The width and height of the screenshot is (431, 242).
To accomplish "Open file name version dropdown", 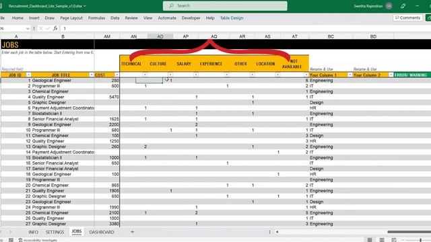I will point(85,6).
